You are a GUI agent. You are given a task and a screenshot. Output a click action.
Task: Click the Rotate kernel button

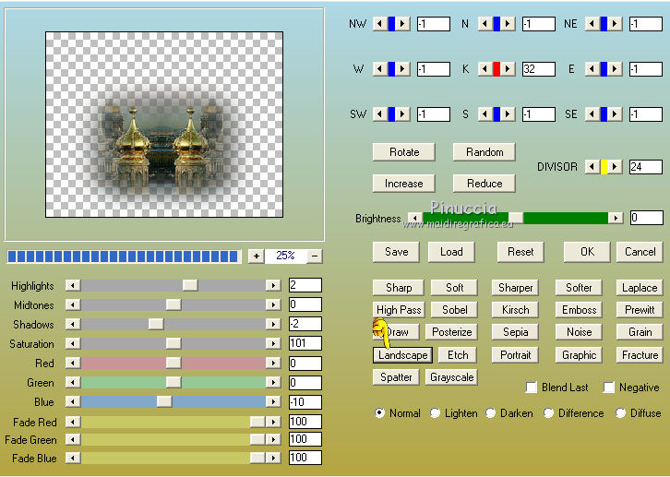tap(404, 152)
